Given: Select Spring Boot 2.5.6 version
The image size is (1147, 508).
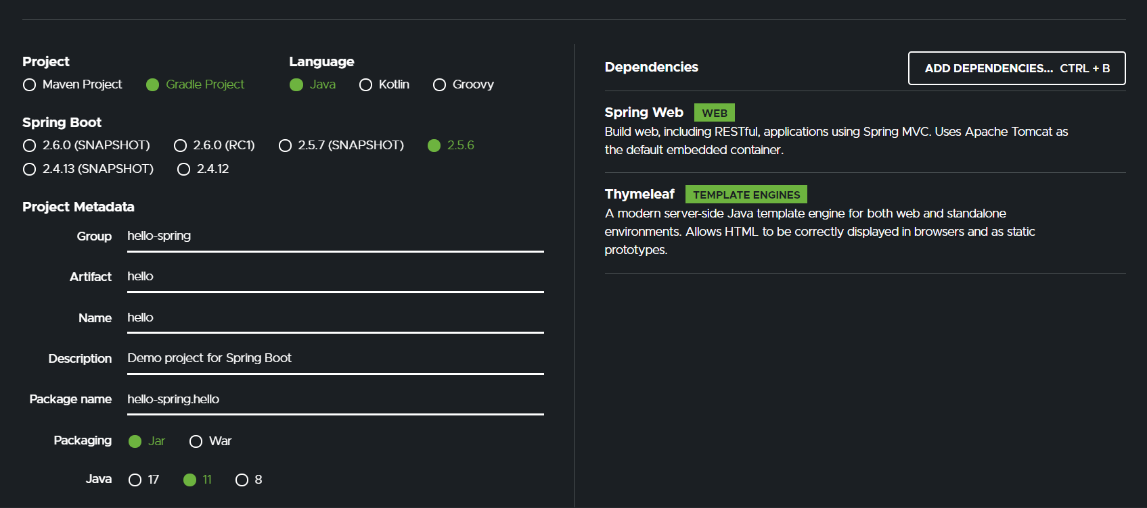Looking at the screenshot, I should [451, 145].
